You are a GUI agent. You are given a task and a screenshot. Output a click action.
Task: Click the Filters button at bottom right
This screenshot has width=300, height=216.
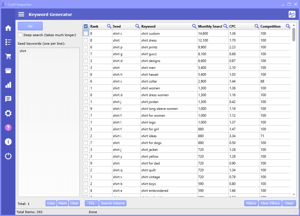[251, 203]
